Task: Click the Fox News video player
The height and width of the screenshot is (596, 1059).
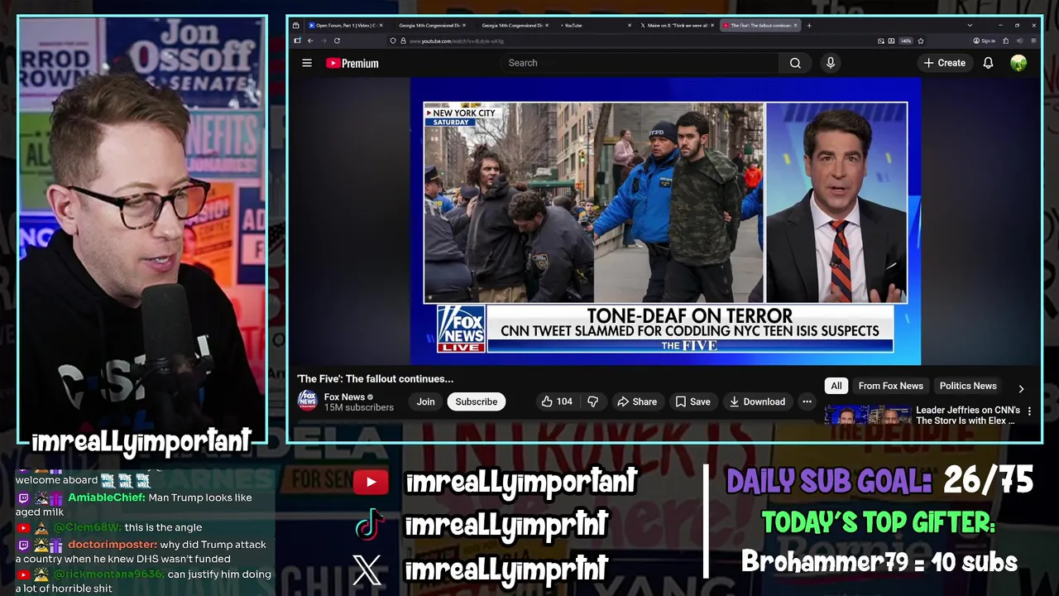Action: [x=665, y=221]
